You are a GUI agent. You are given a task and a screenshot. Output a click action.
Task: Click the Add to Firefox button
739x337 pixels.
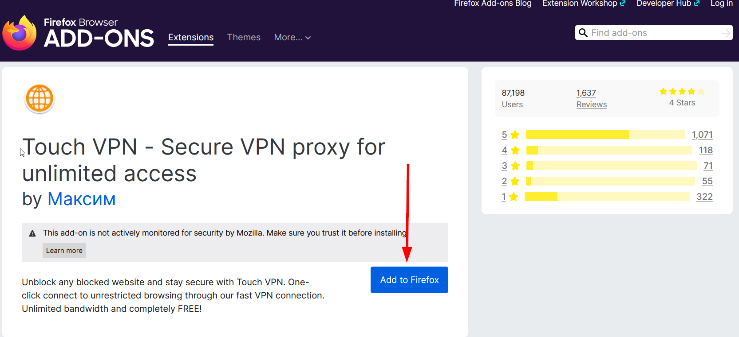pyautogui.click(x=409, y=280)
